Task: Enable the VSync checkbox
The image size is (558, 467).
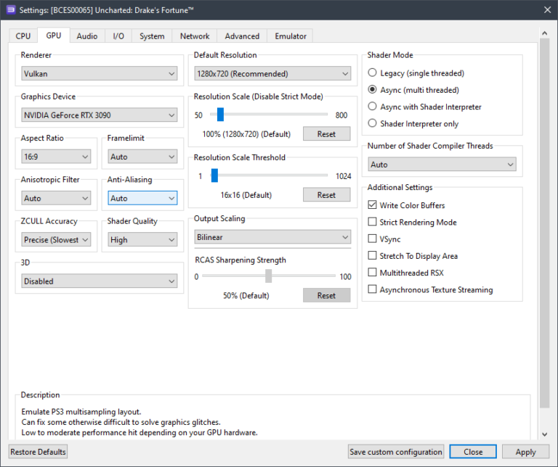Action: click(373, 239)
